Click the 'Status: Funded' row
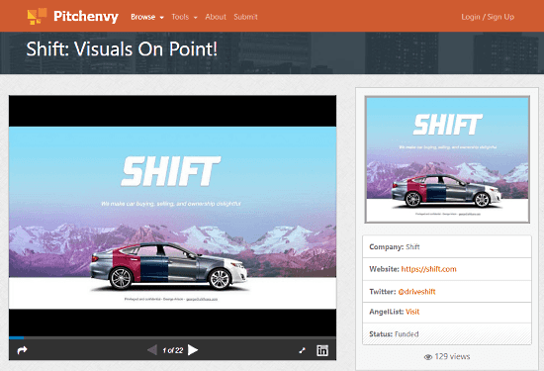 click(447, 333)
